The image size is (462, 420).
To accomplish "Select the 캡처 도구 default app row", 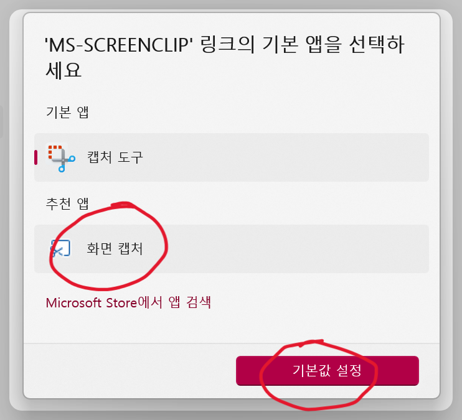I will tap(231, 157).
